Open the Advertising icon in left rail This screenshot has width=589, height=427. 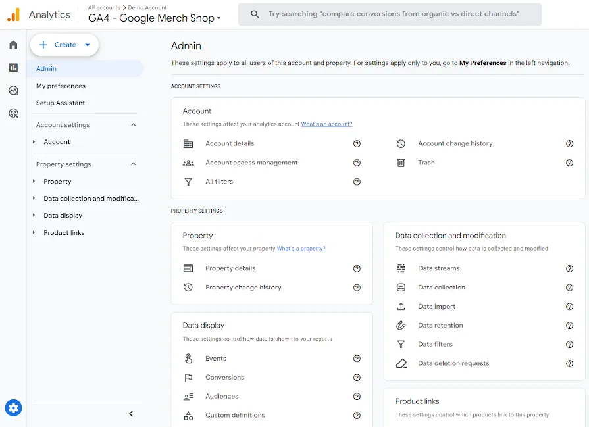click(x=13, y=113)
